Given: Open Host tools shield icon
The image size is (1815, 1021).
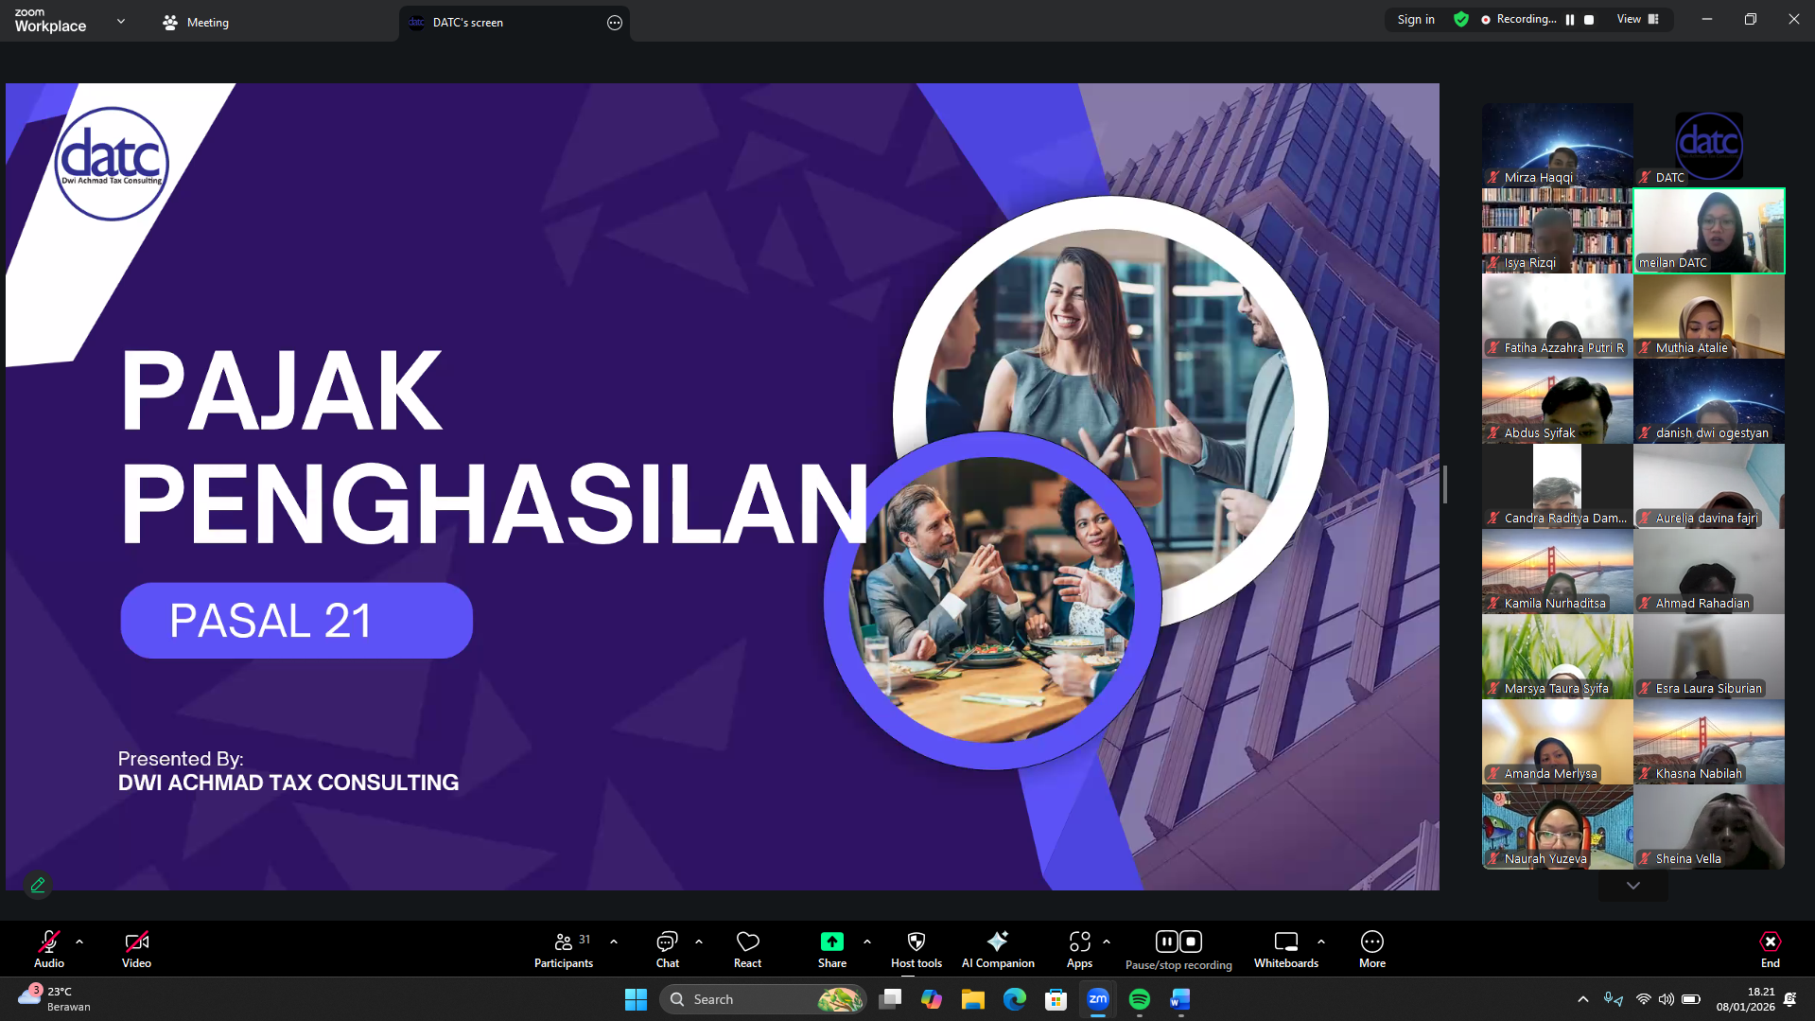Looking at the screenshot, I should (x=916, y=942).
